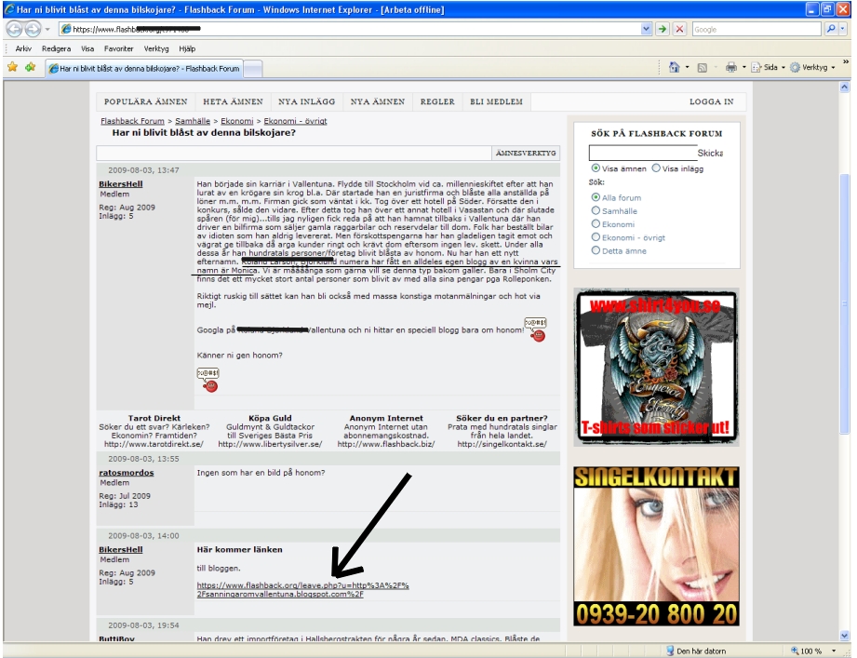Open the Samhälle breadcrumb link

193,121
